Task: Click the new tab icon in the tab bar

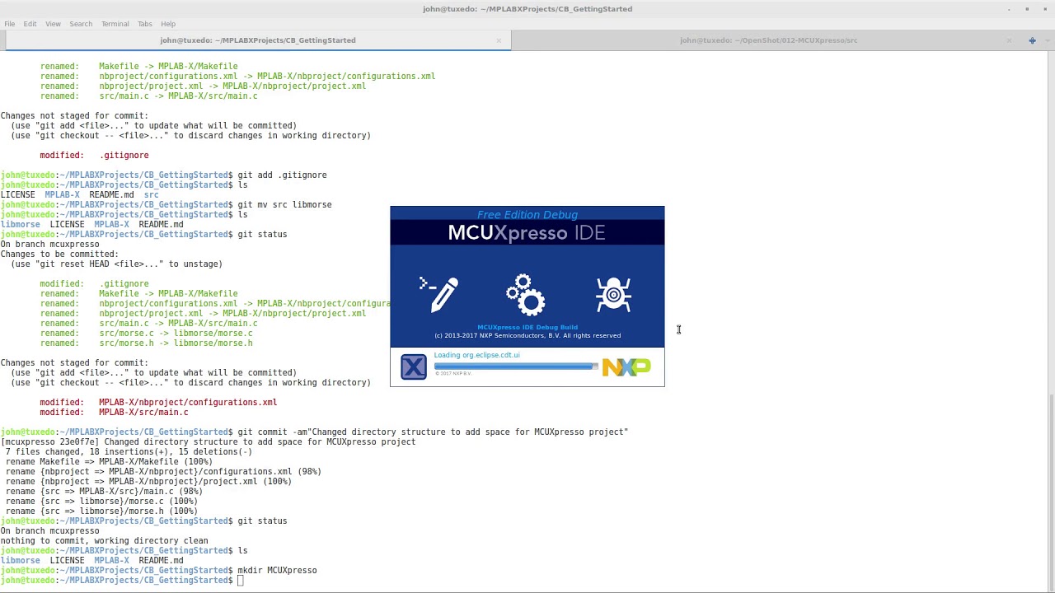Action: pyautogui.click(x=1032, y=40)
